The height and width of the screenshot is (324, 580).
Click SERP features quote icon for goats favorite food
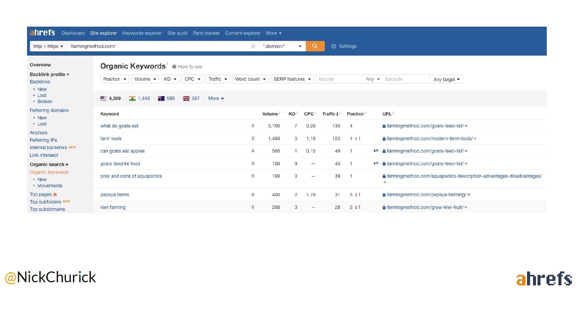pyautogui.click(x=376, y=164)
